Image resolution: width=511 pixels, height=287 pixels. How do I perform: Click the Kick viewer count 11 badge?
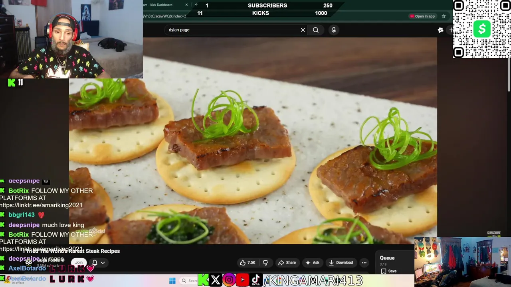tap(16, 83)
